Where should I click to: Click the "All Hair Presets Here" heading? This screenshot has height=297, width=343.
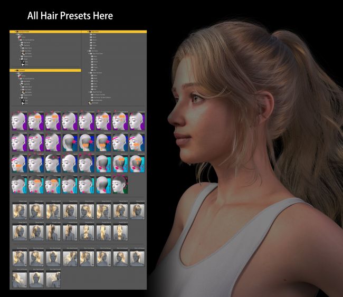[70, 16]
